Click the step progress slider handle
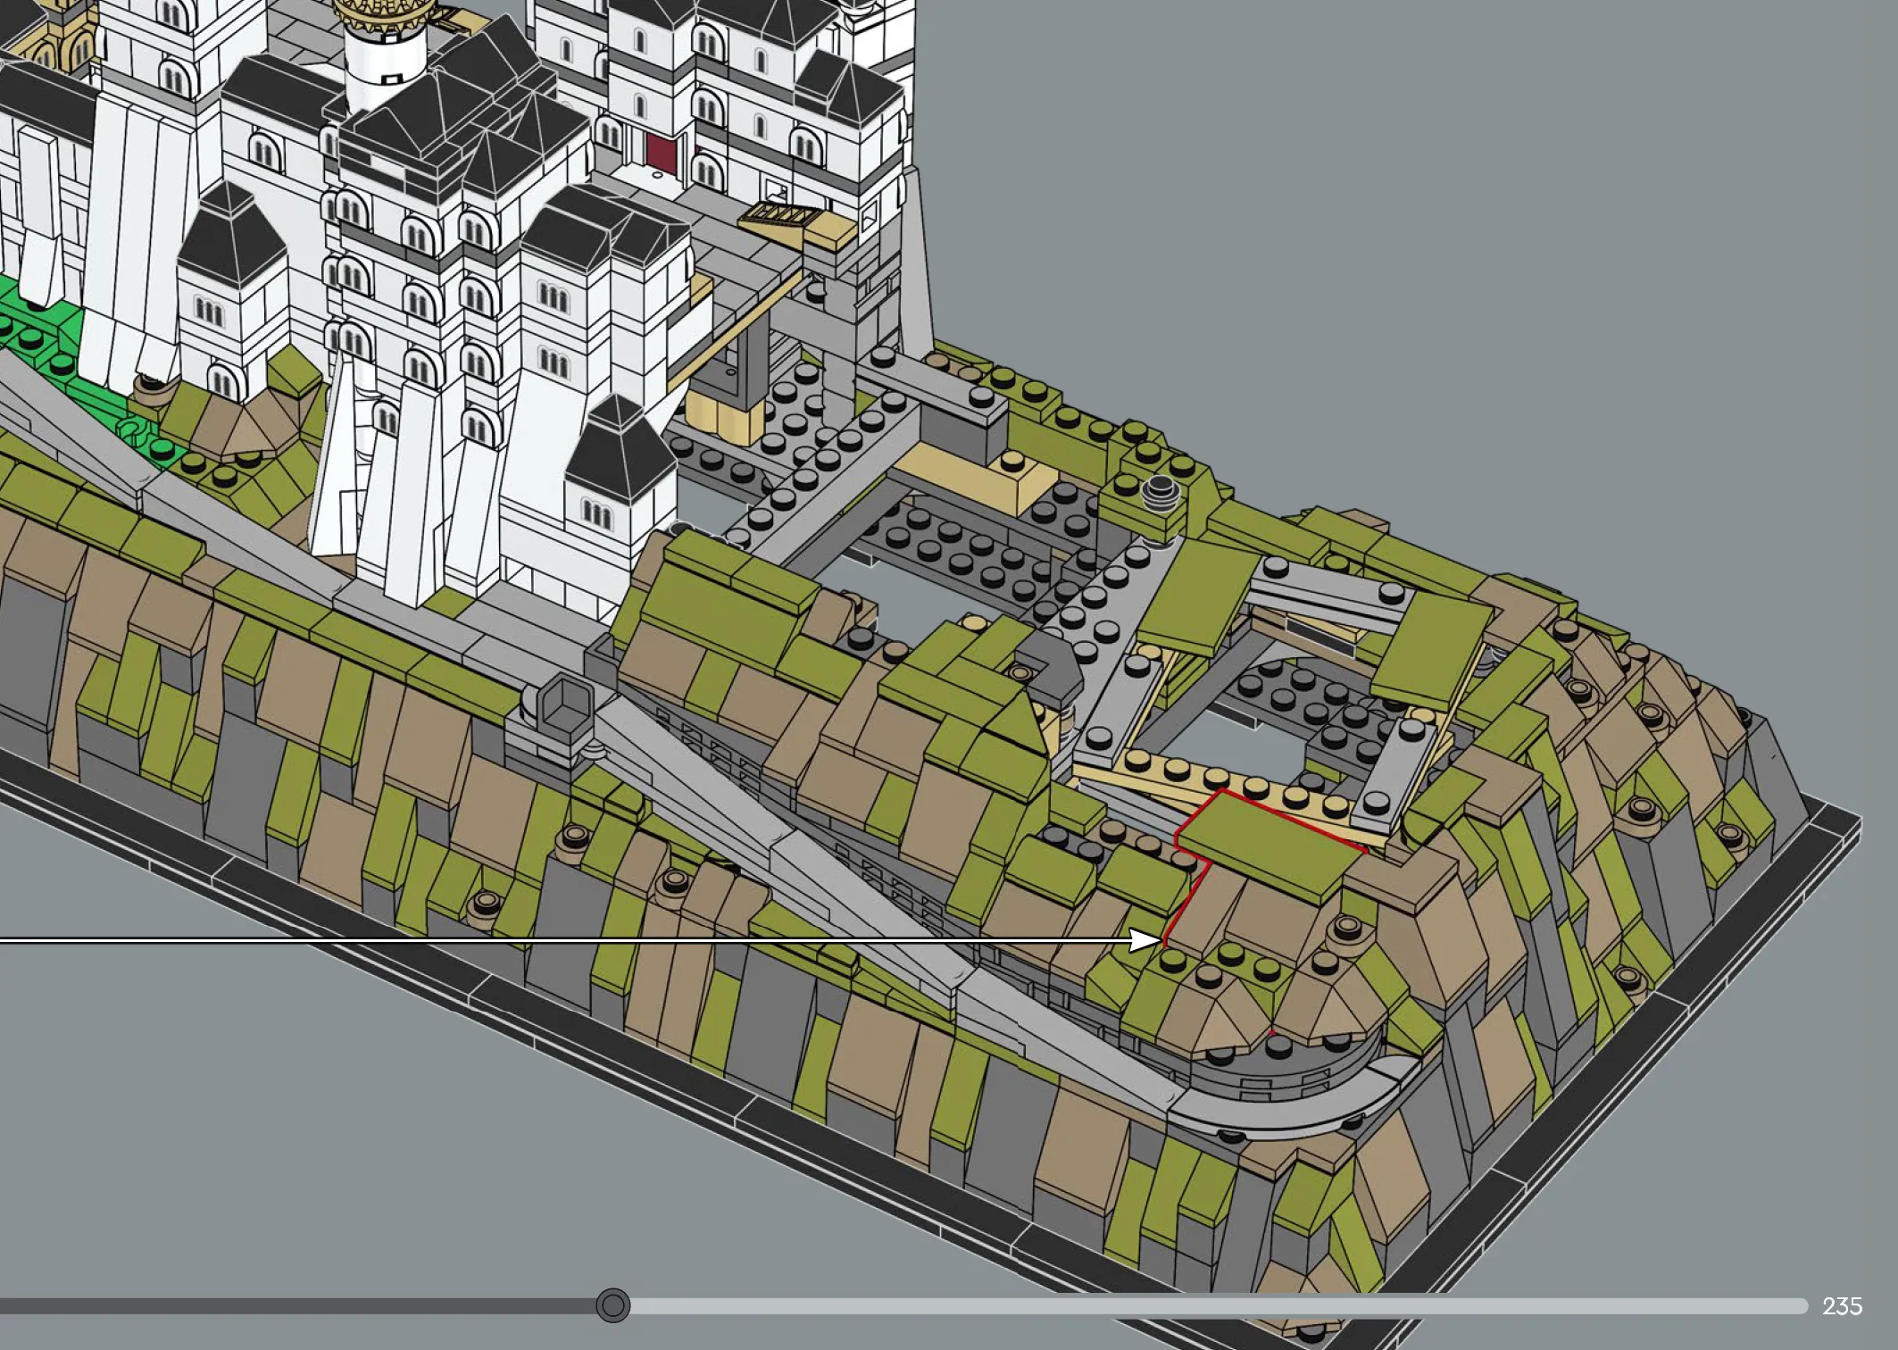Image resolution: width=1898 pixels, height=1350 pixels. coord(612,1305)
